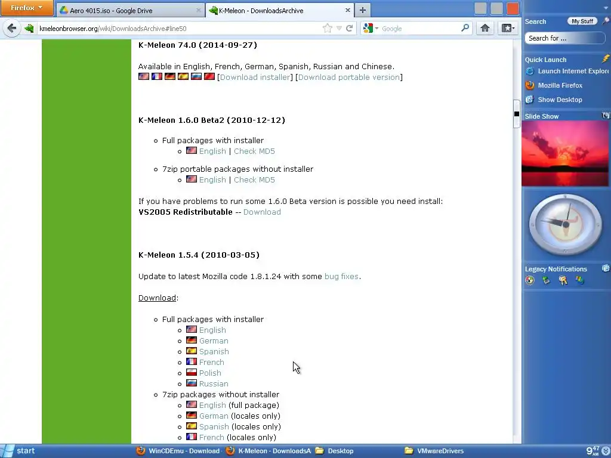611x458 pixels.
Task: Click Show Desktop in Quick Launch sidebar
Action: coord(554,100)
